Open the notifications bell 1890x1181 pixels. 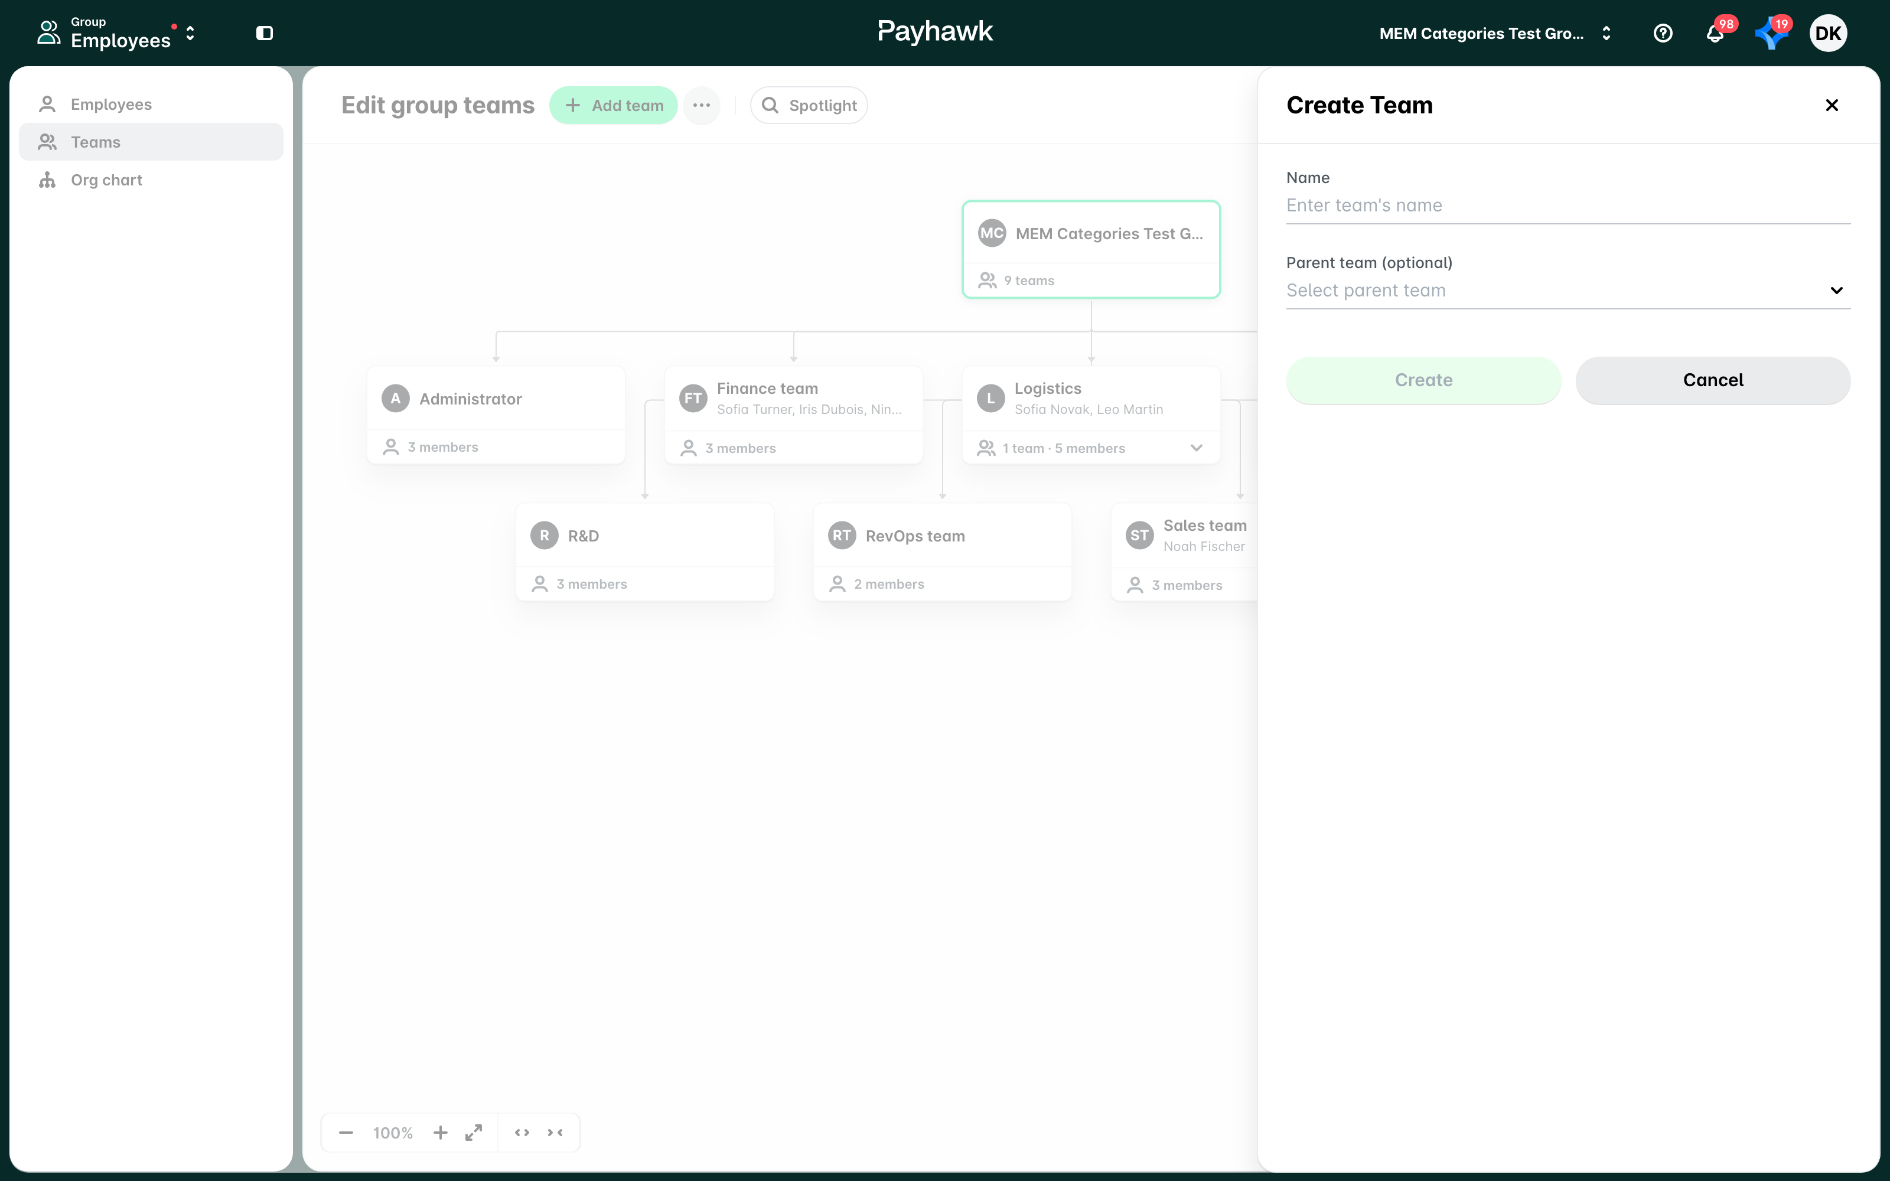click(x=1715, y=34)
